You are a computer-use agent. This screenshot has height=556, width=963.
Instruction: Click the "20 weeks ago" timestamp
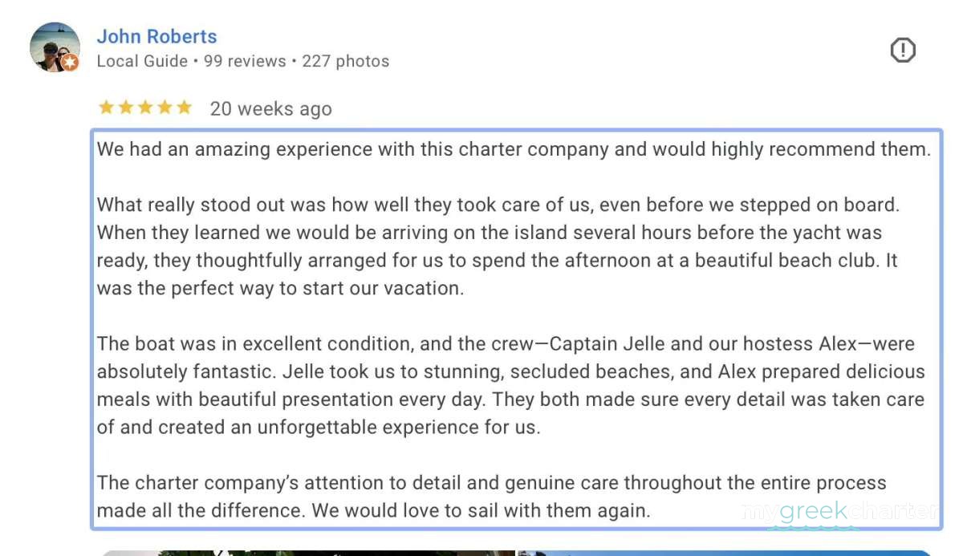[270, 109]
